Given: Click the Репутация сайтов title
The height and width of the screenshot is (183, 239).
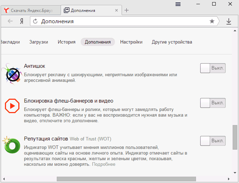Looking at the screenshot, I should click(46, 139).
